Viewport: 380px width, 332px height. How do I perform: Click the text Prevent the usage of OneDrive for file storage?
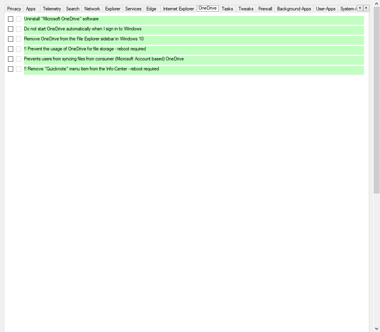point(85,49)
